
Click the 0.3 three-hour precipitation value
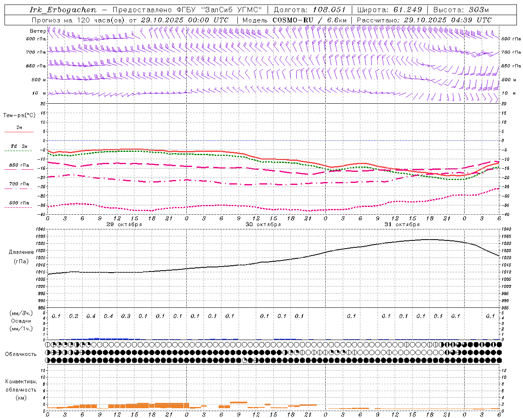click(126, 316)
